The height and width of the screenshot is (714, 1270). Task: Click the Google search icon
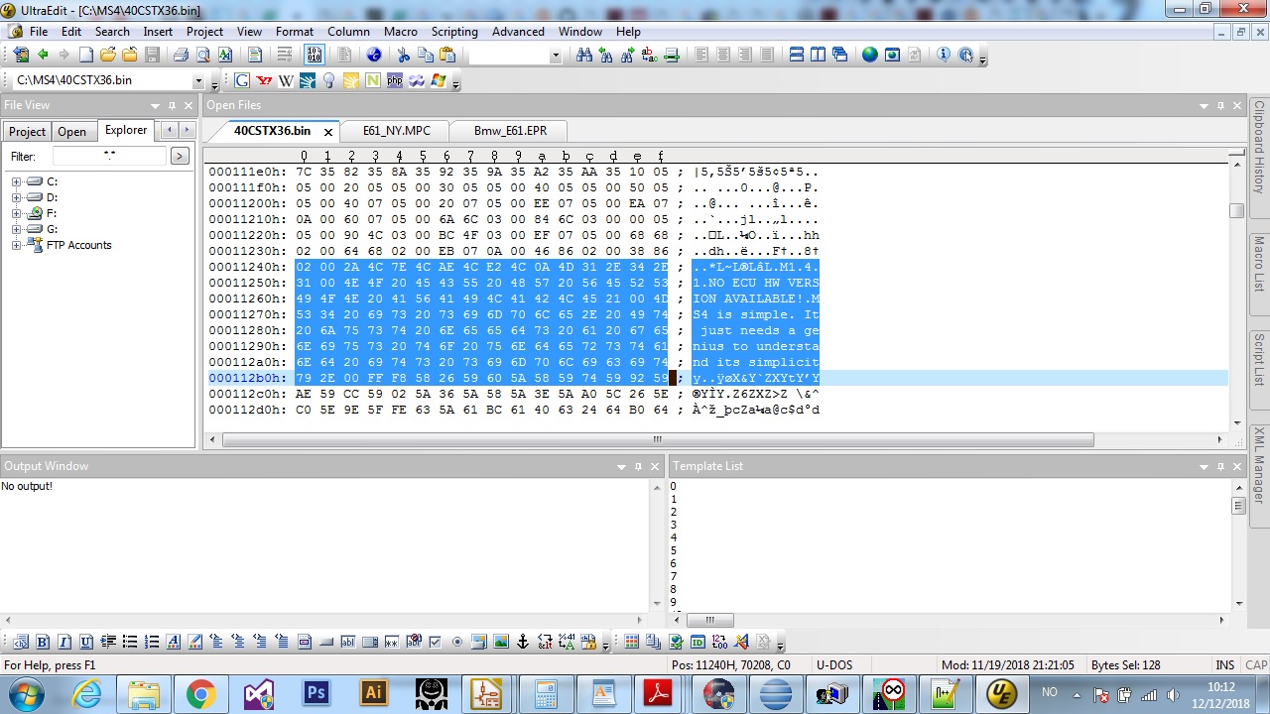pyautogui.click(x=242, y=80)
